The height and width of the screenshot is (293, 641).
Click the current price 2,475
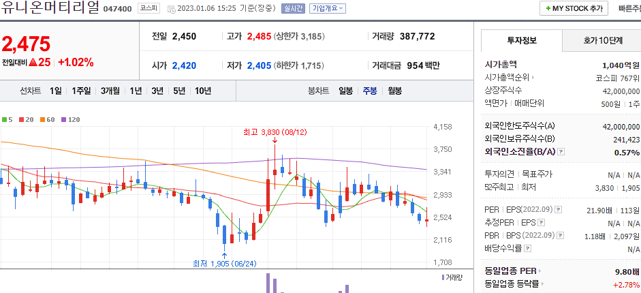(26, 44)
